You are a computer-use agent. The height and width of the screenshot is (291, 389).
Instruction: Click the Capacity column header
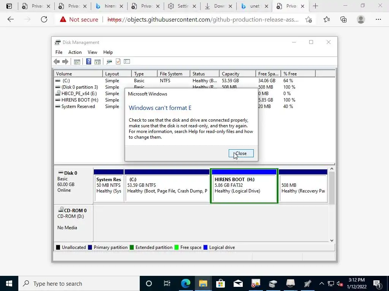(x=237, y=74)
